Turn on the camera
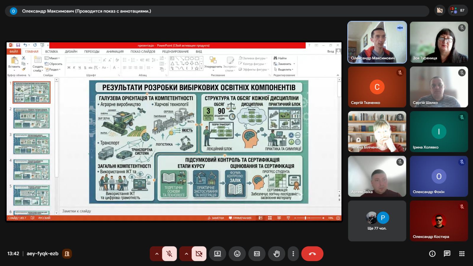The image size is (473, 266). point(199,254)
